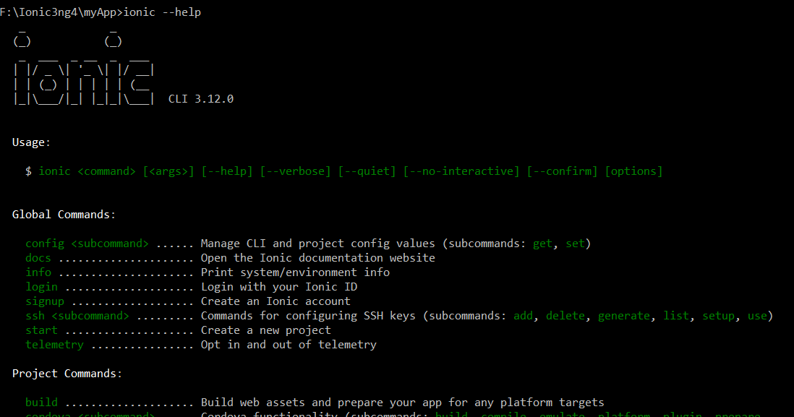794x417 pixels.
Task: Click the 'config <subcommand>' command text
Action: click(87, 244)
